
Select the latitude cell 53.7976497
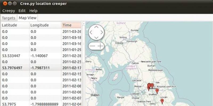tap(12, 68)
